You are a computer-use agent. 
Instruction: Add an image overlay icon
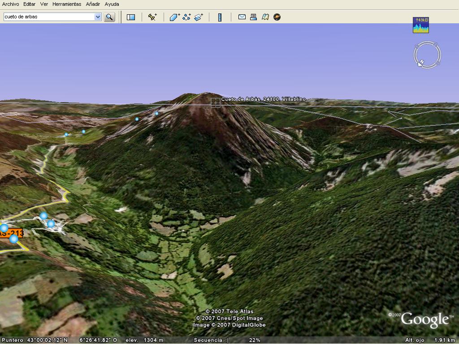[x=199, y=17]
